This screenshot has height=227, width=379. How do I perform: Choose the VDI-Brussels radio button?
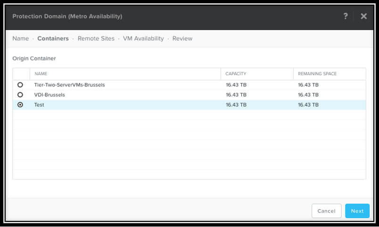pyautogui.click(x=20, y=95)
